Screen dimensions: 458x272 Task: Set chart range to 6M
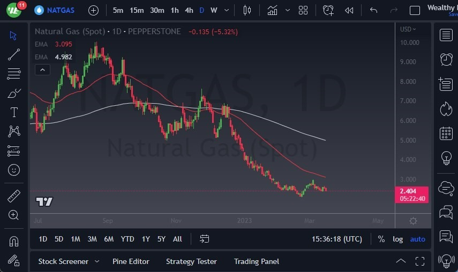[109, 239]
